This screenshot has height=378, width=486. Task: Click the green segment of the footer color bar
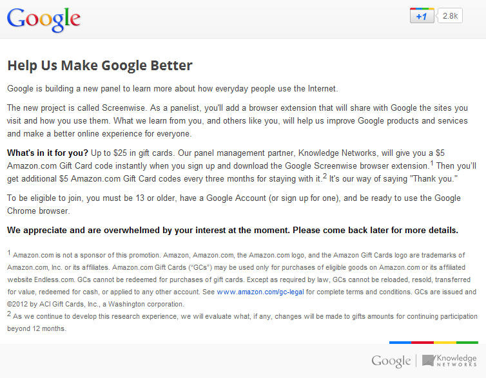467,343
